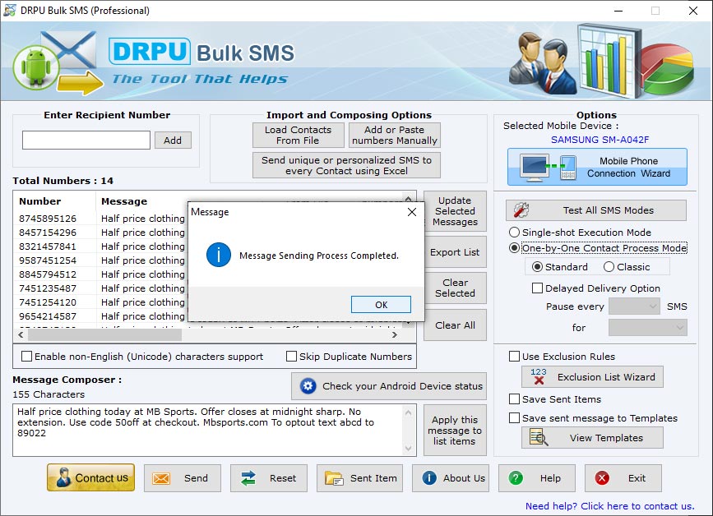Click the folder icon on Sent Item
Image resolution: width=713 pixels, height=516 pixels.
click(334, 478)
